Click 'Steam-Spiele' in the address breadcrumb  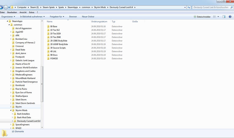point(49,7)
